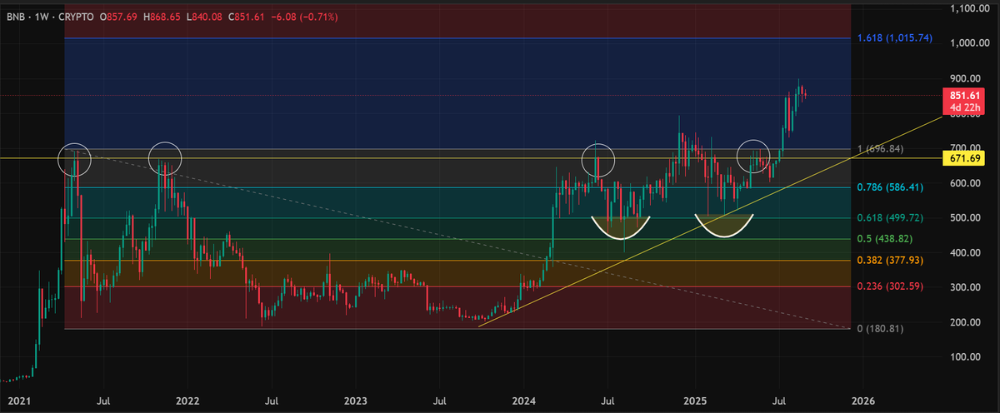The image size is (1000, 413).
Task: Click the BNB symbol name in legend
Action: click(x=15, y=17)
